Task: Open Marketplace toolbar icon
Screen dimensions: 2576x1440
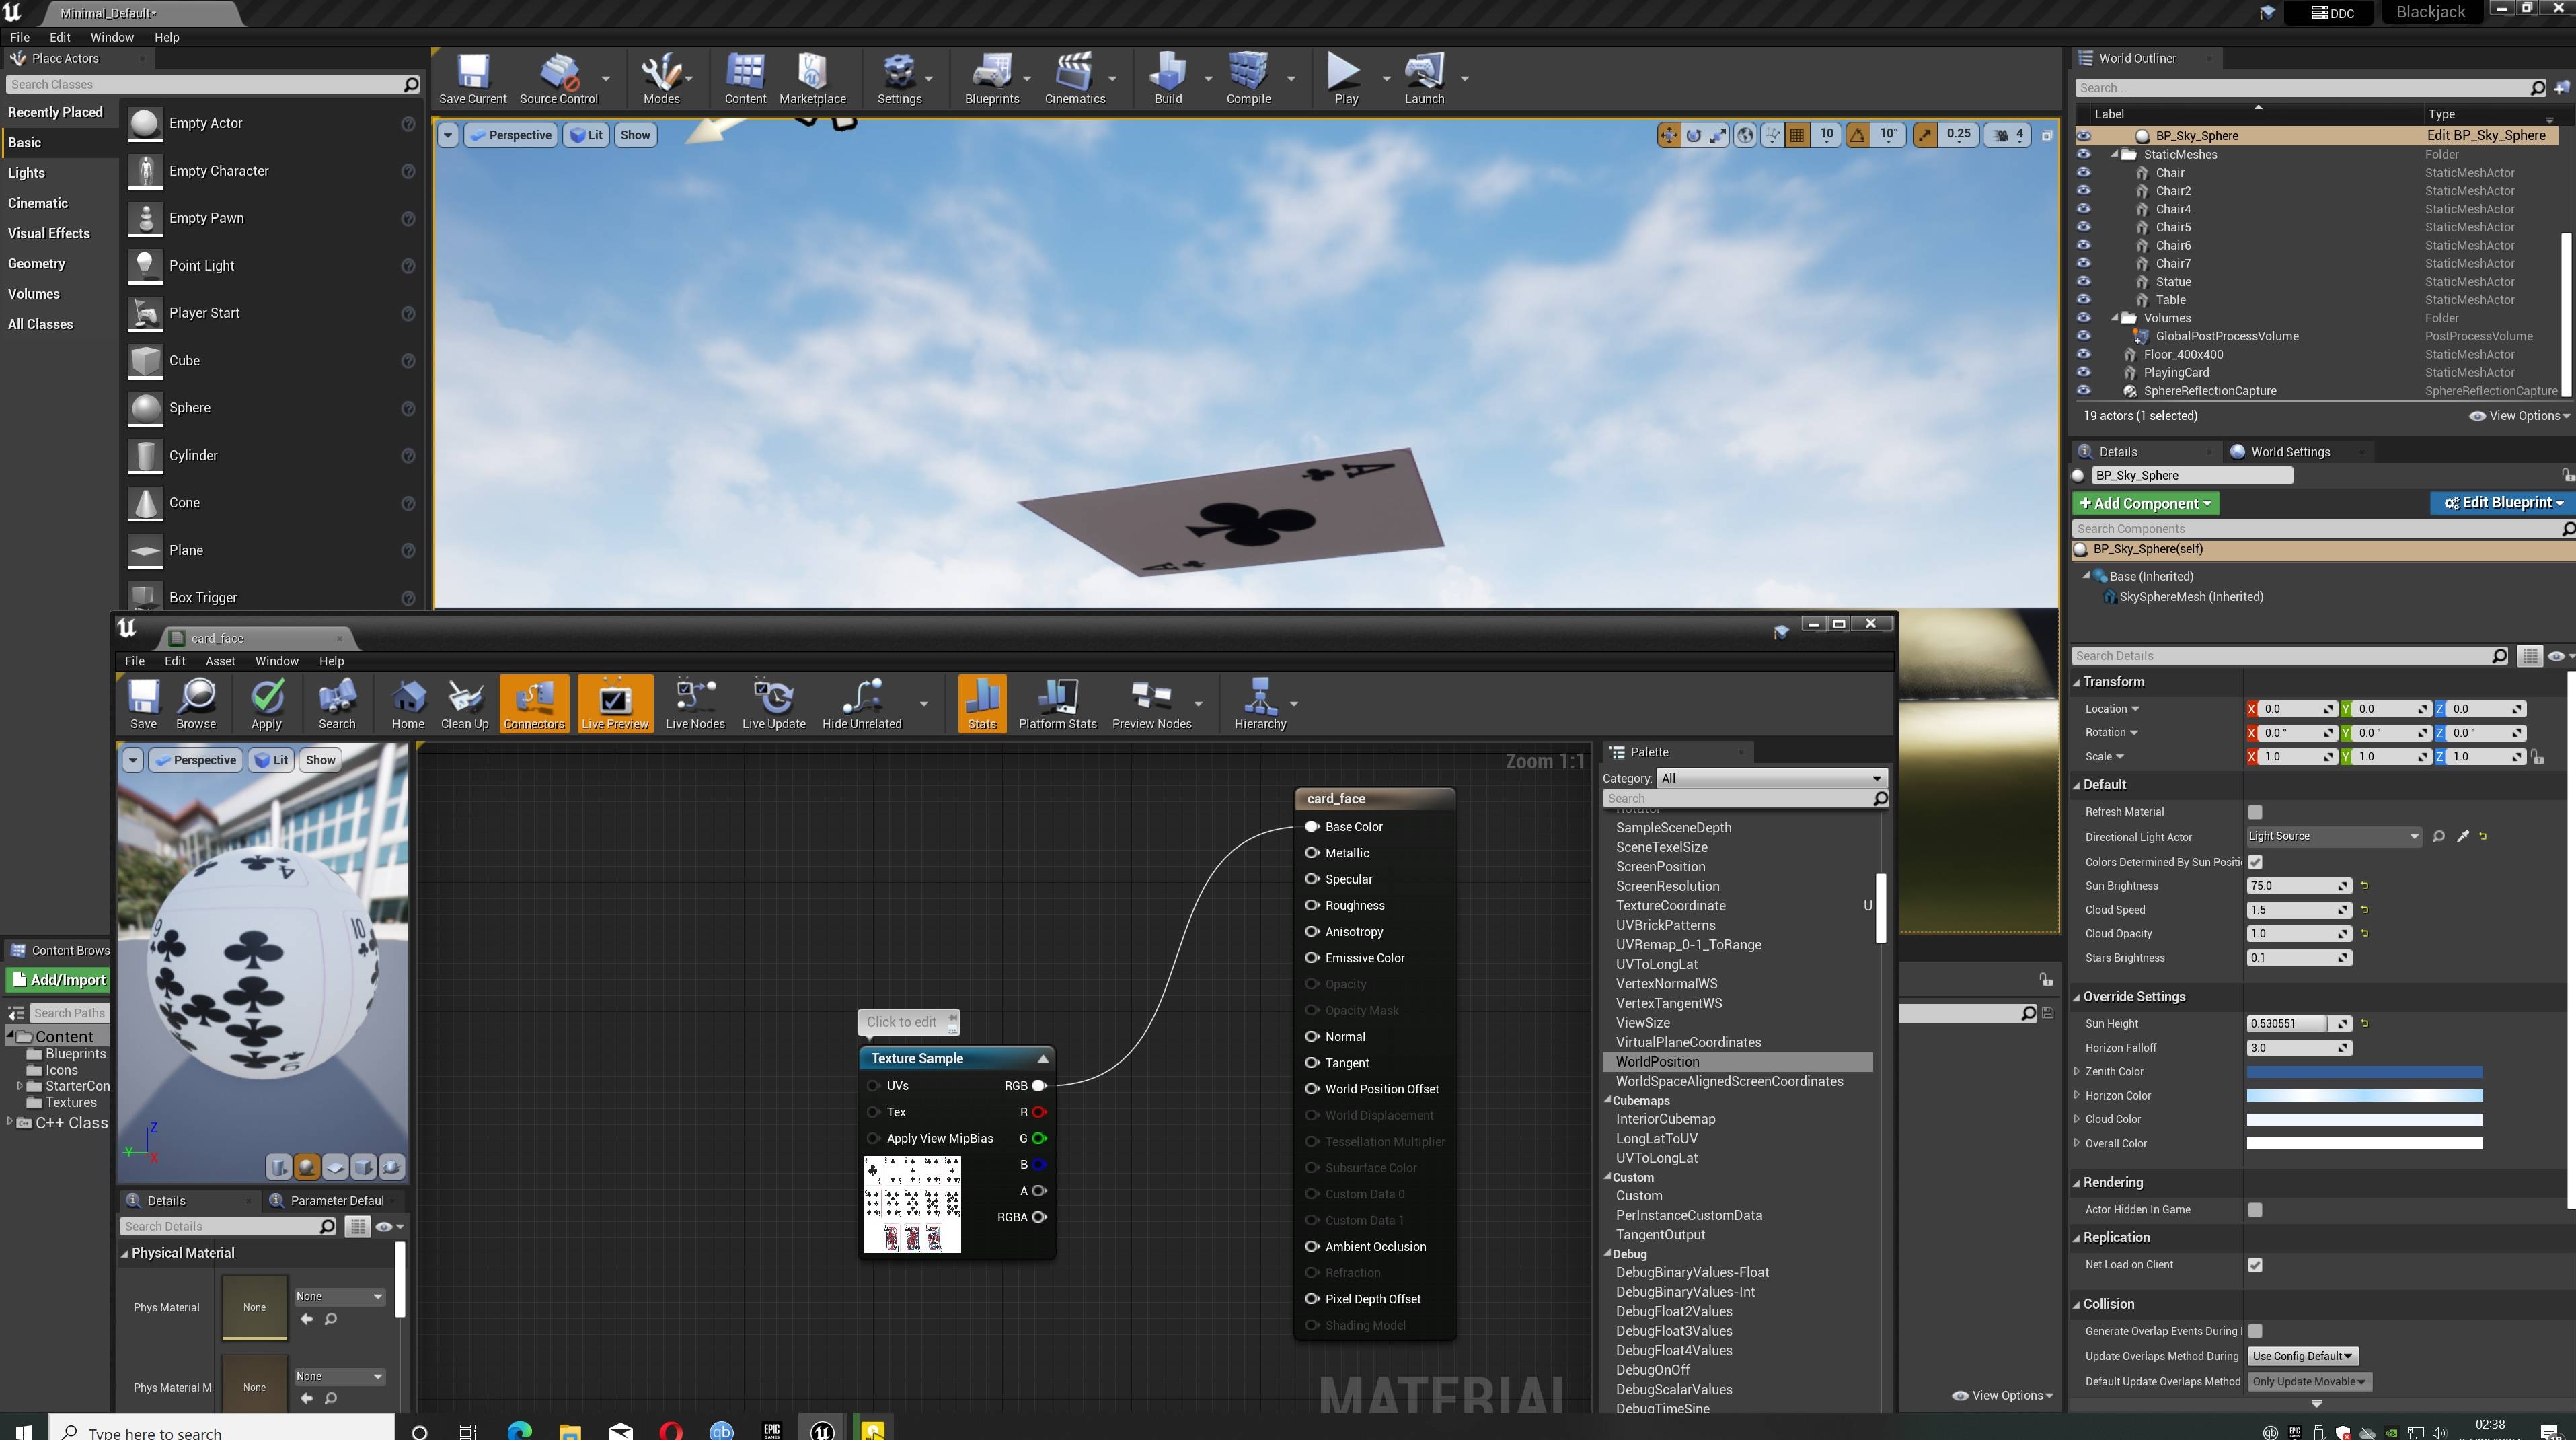Action: (812, 79)
